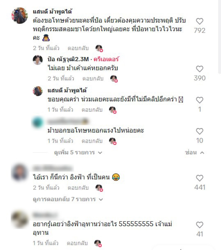Expand ดูการตอบกลับ 7 รายการ
This screenshot has width=221, height=250.
68,199
